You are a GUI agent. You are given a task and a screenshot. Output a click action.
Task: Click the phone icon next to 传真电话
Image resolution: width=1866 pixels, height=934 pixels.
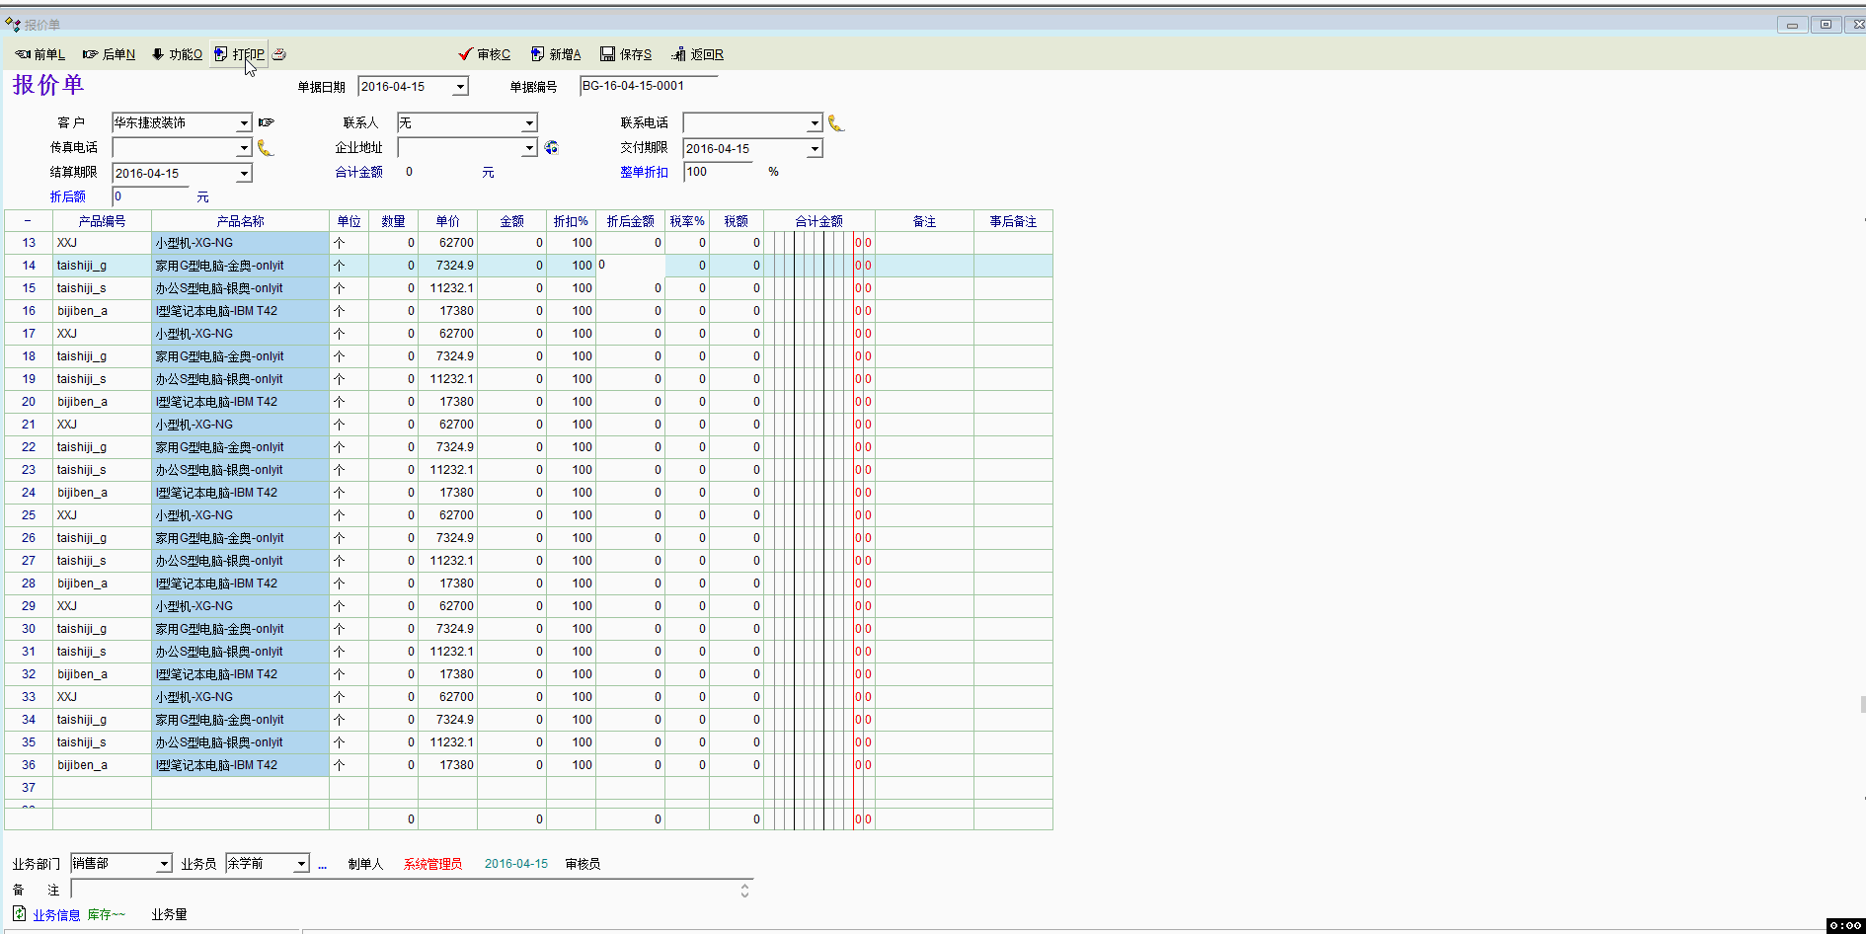pos(266,148)
